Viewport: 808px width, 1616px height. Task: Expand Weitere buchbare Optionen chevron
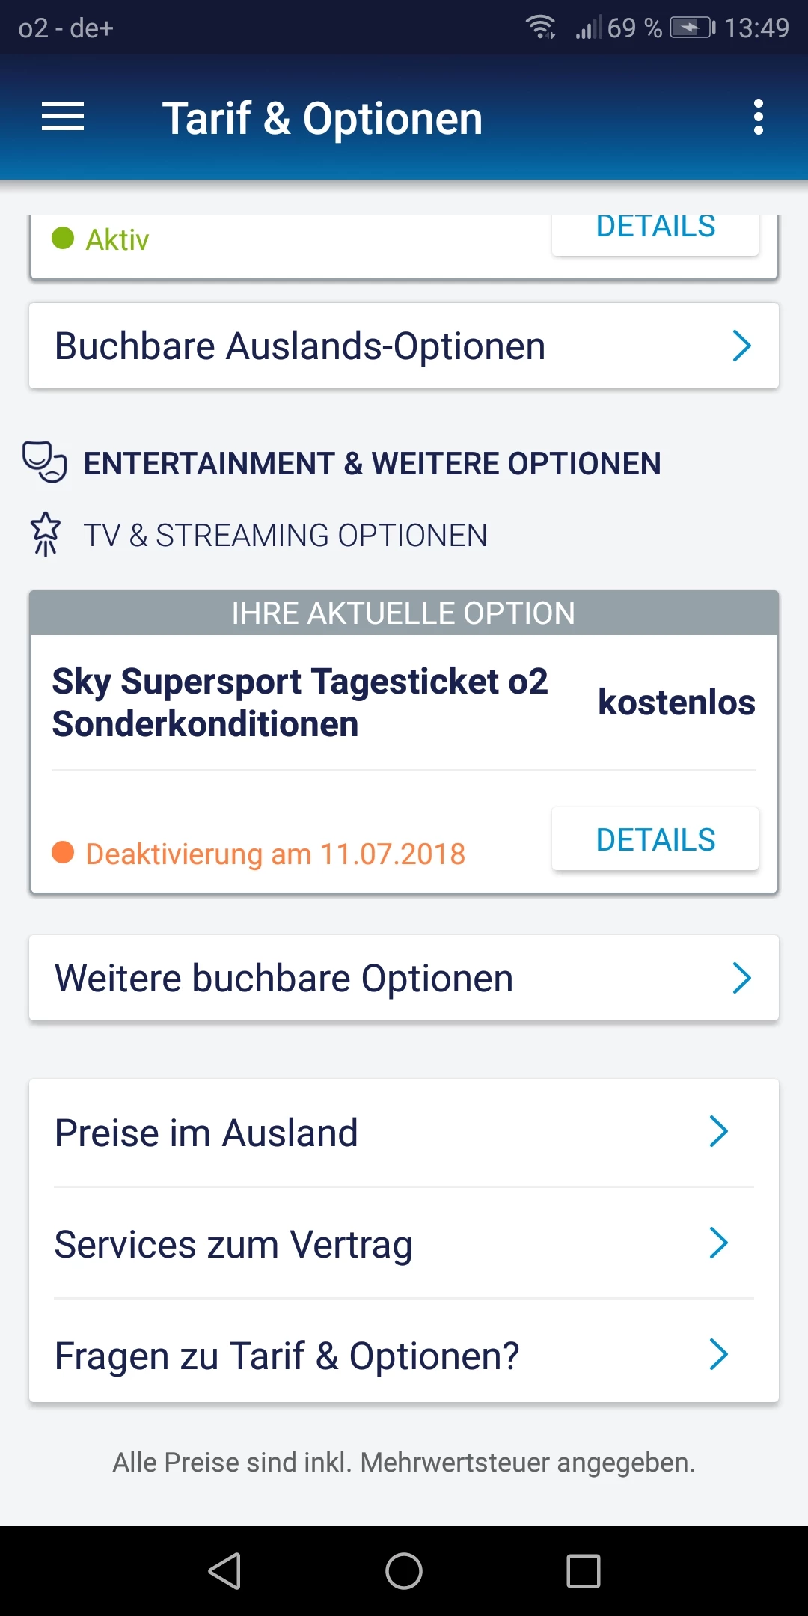pyautogui.click(x=741, y=978)
